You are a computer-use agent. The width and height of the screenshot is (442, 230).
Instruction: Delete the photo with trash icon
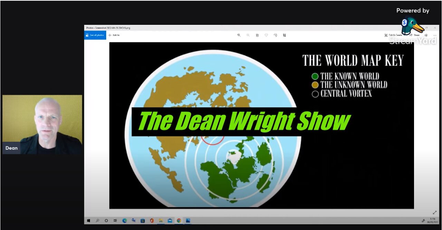click(x=257, y=35)
